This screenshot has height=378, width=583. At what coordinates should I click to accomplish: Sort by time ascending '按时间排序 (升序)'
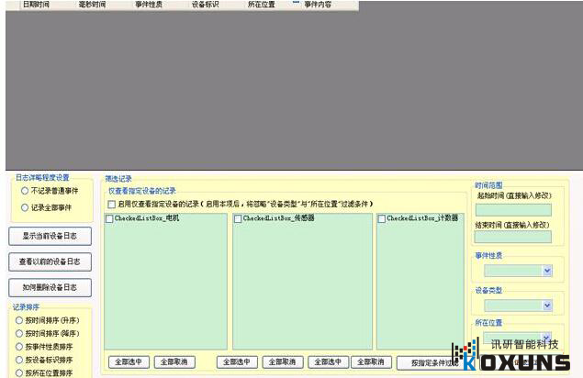[18, 320]
